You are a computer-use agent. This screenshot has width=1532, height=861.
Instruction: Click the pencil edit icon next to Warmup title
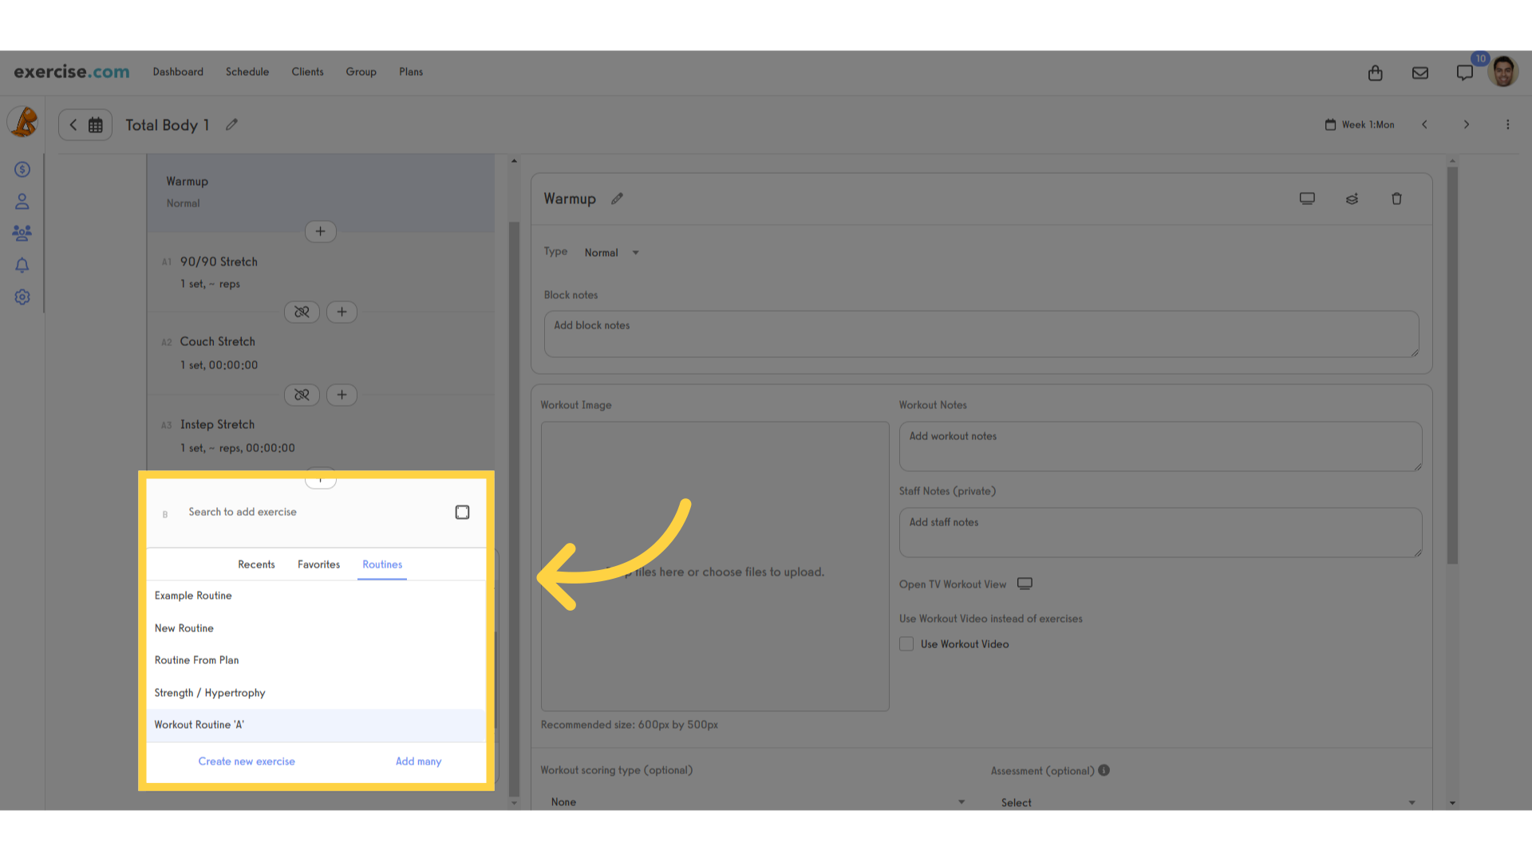pyautogui.click(x=618, y=199)
